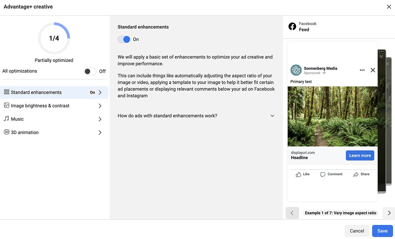Viewport: 395px width, 239px height.
Task: Click the displayurl.com link
Action: point(303,153)
